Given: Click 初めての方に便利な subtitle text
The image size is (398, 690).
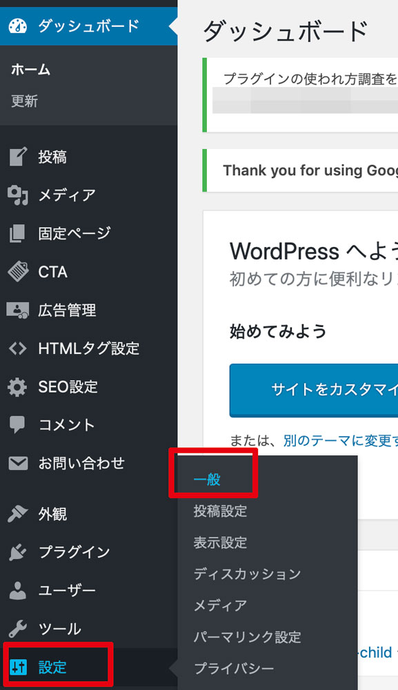Looking at the screenshot, I should [x=314, y=279].
